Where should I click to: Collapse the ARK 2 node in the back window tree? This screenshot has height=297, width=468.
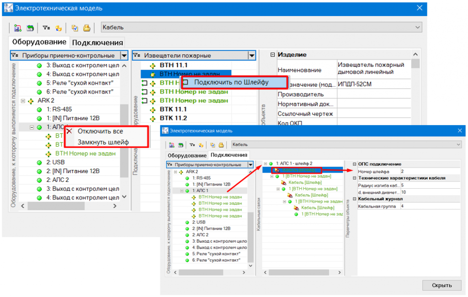[23, 101]
